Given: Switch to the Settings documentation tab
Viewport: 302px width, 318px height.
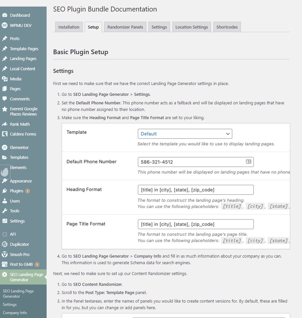Looking at the screenshot, I should [x=159, y=27].
